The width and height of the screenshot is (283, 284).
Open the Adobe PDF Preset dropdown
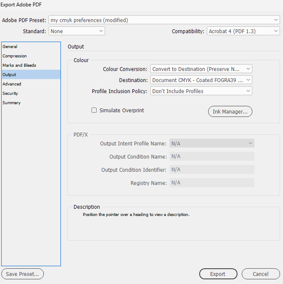164,20
